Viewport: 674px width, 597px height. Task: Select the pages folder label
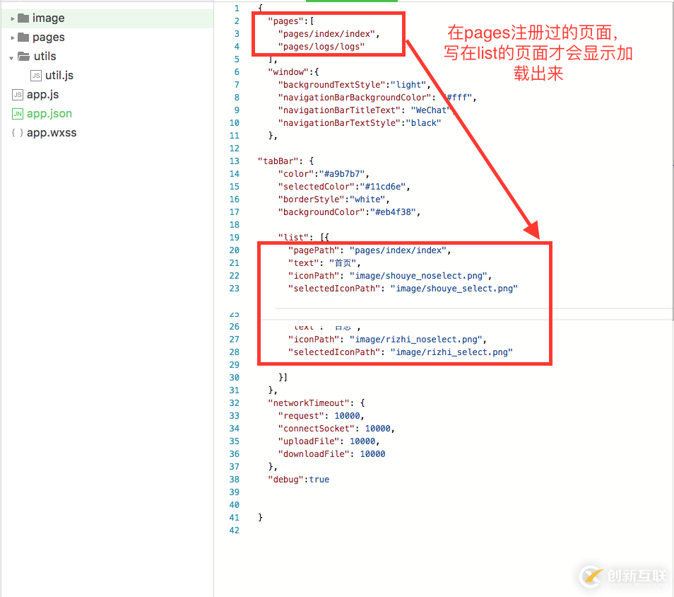(x=49, y=37)
